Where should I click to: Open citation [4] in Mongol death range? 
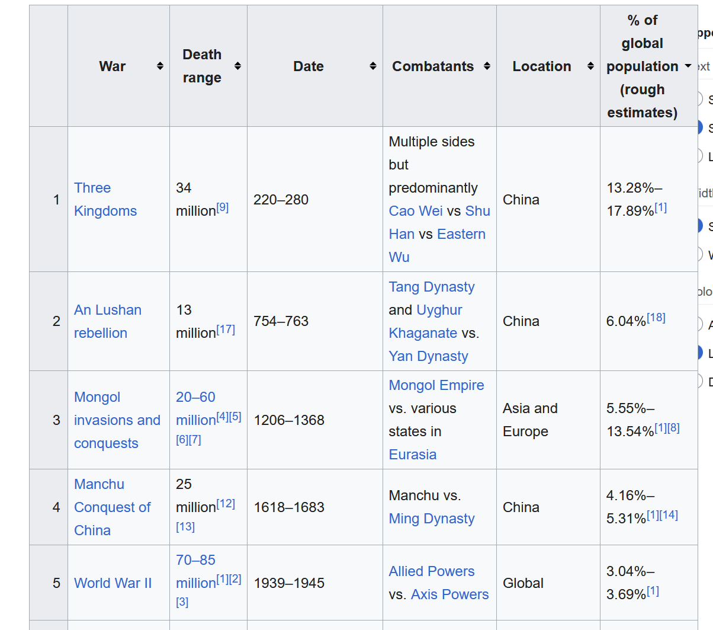(222, 417)
